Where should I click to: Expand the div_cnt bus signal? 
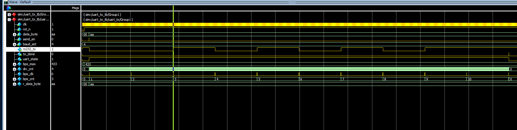[14, 69]
